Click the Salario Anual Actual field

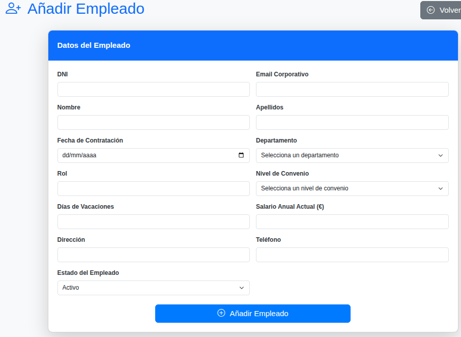352,222
